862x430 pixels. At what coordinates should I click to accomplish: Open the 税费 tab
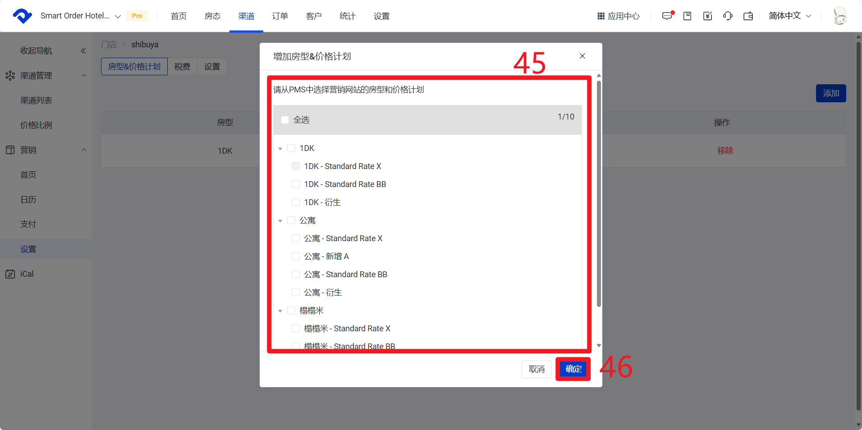[x=182, y=67]
